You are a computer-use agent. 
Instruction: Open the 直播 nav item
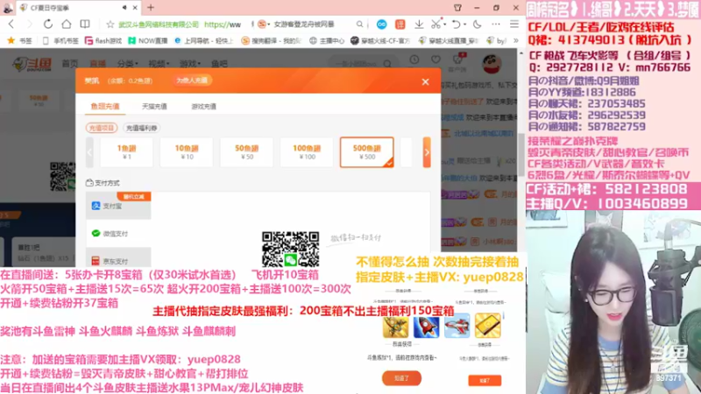[97, 63]
